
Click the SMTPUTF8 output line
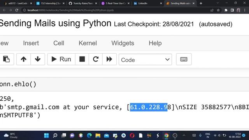[x=20, y=115]
